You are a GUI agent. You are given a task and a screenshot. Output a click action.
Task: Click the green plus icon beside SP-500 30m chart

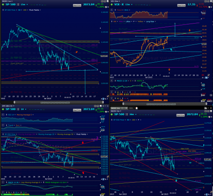[x=112, y=114]
